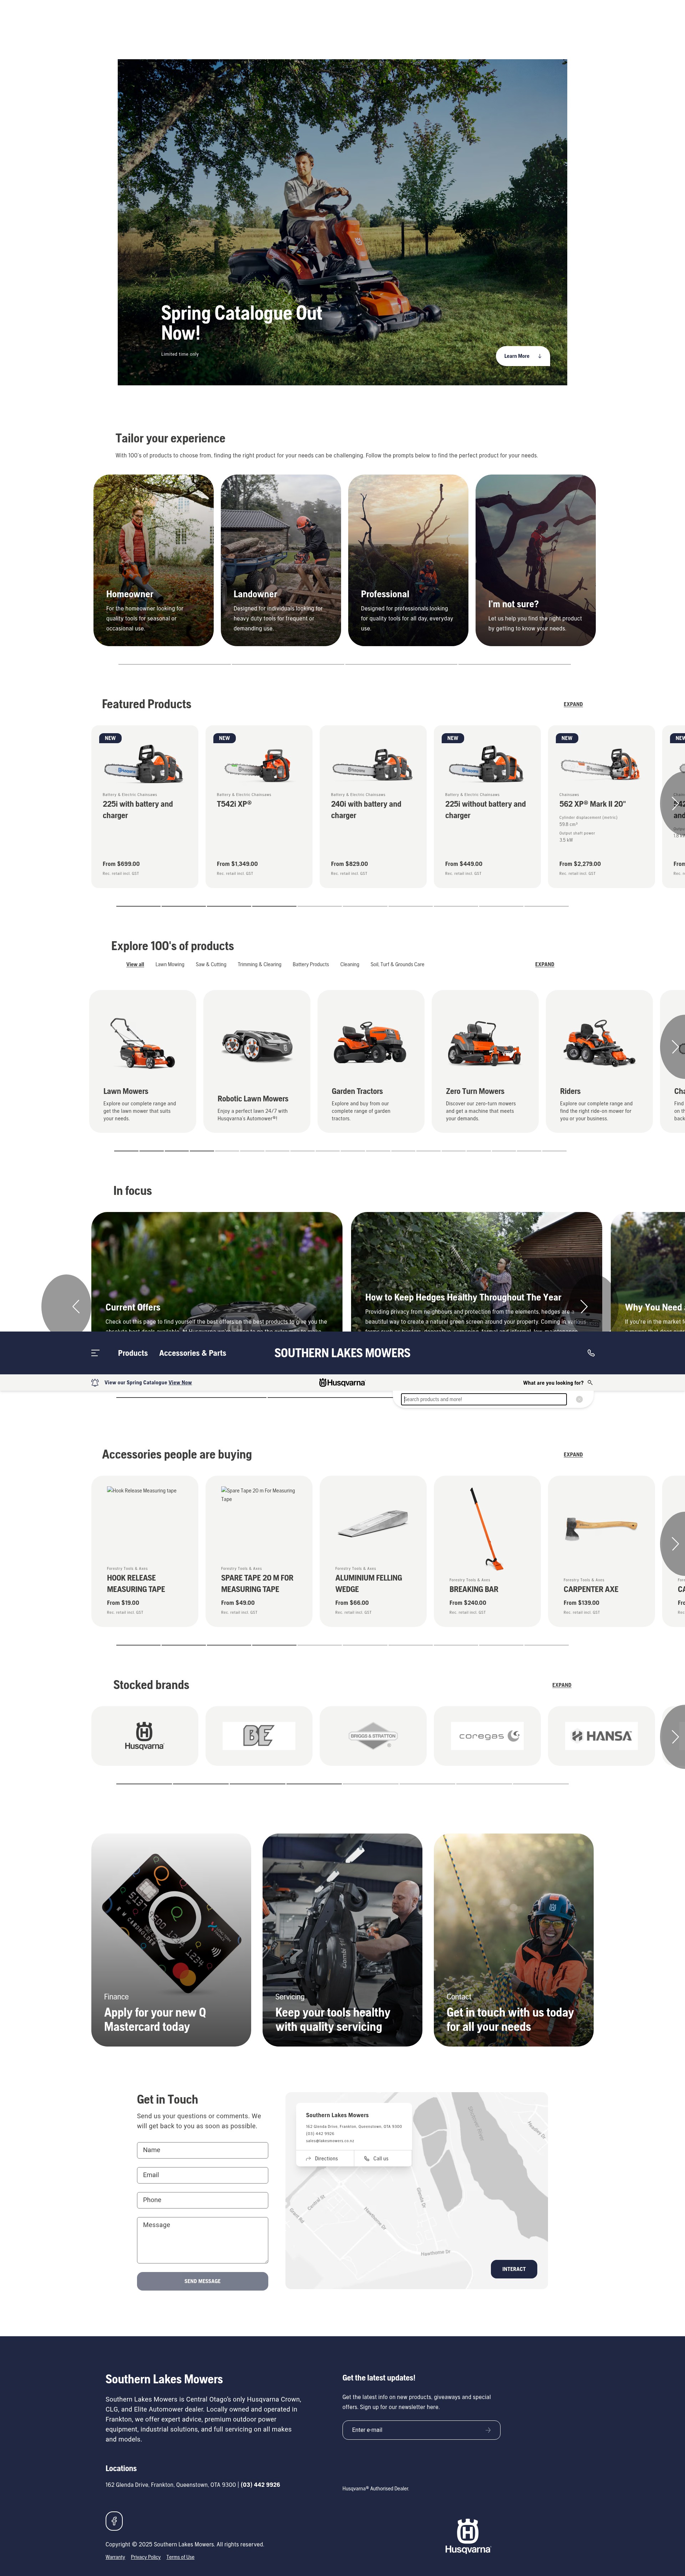Click the Spring Catalogue bell icon
The image size is (685, 2576).
(95, 1383)
